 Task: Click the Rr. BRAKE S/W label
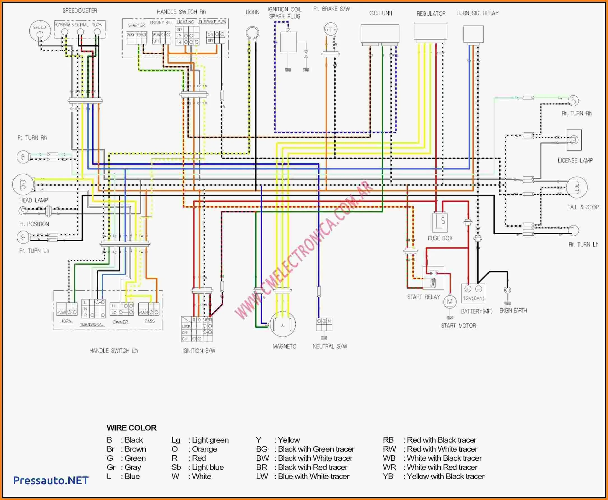click(x=332, y=9)
